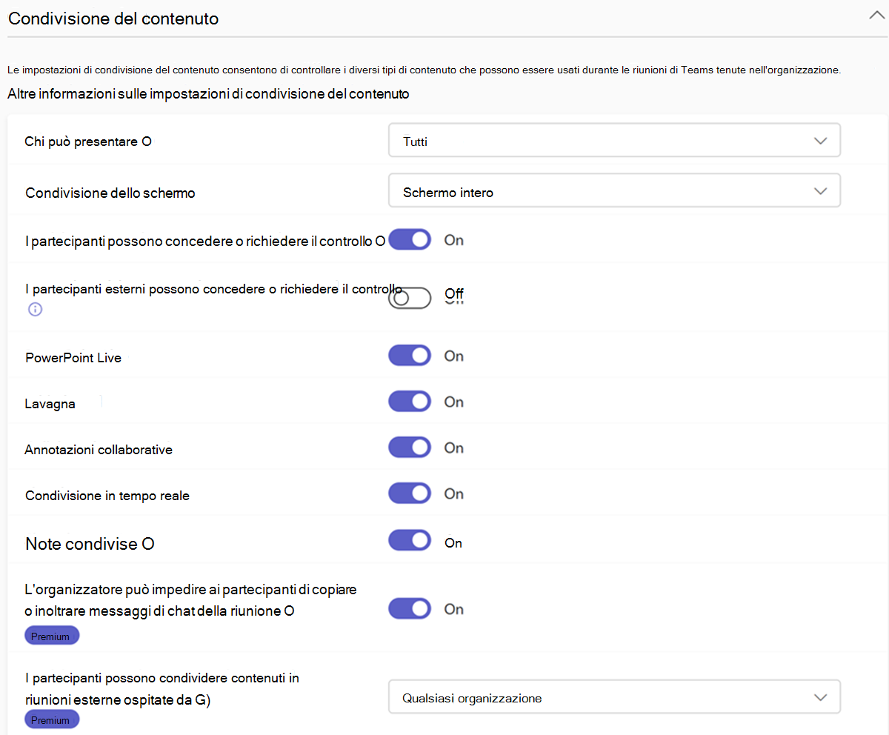Turn off Note condivise switch
Screen dimensions: 889x735
pos(410,541)
